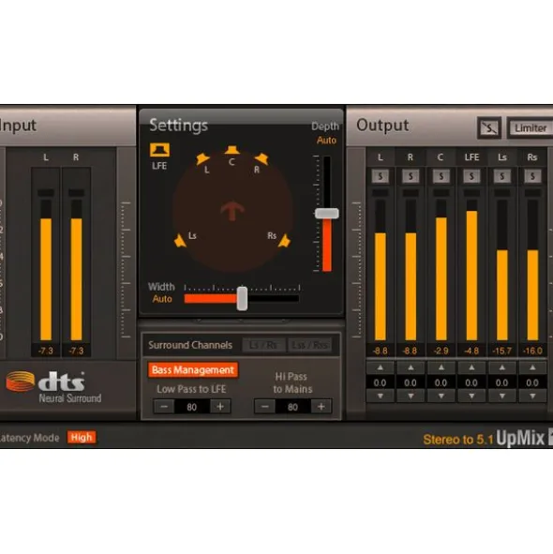
Task: Click the Width slider track right of the handle
Action: pos(273,299)
